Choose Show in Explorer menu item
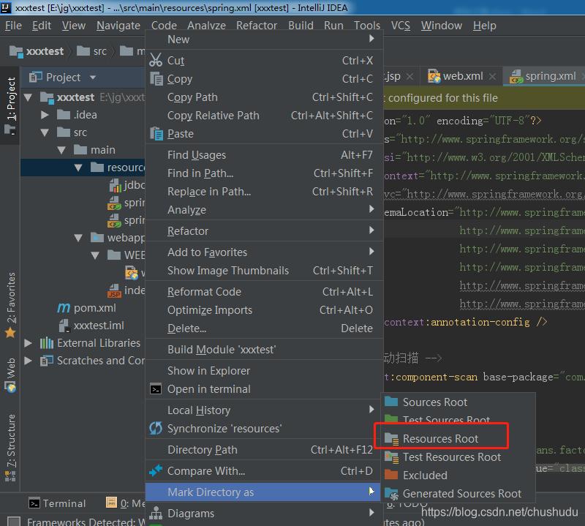585x526 pixels. 264,371
